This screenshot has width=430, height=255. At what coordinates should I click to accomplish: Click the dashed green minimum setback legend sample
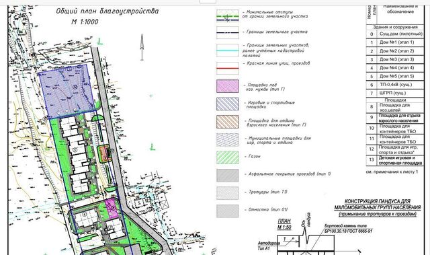tap(227, 16)
